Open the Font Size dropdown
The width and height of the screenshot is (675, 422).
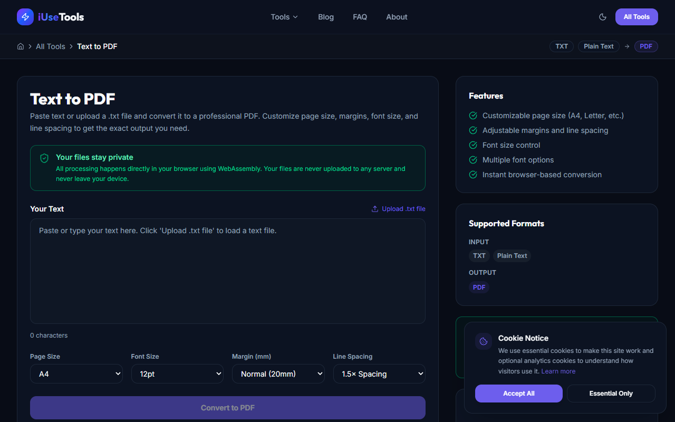[177, 373]
